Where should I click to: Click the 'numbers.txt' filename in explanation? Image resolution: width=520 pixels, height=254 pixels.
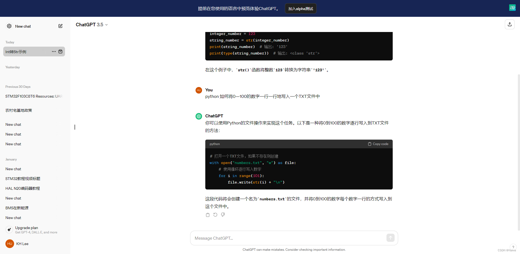(x=272, y=199)
